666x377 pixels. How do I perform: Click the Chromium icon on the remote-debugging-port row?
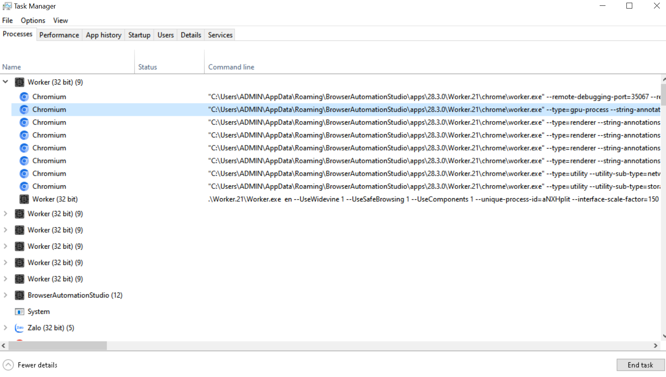pos(24,97)
